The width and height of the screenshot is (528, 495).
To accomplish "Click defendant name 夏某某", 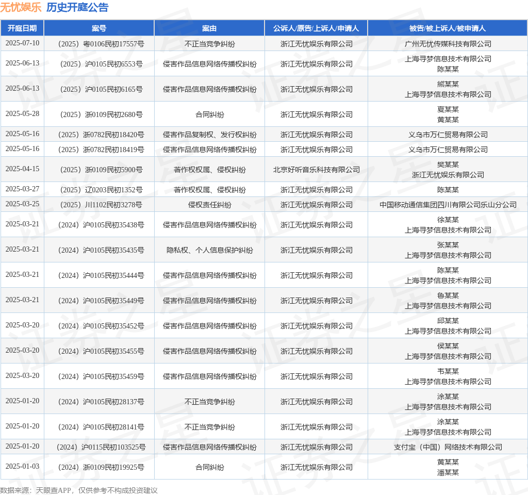I will click(x=448, y=109).
